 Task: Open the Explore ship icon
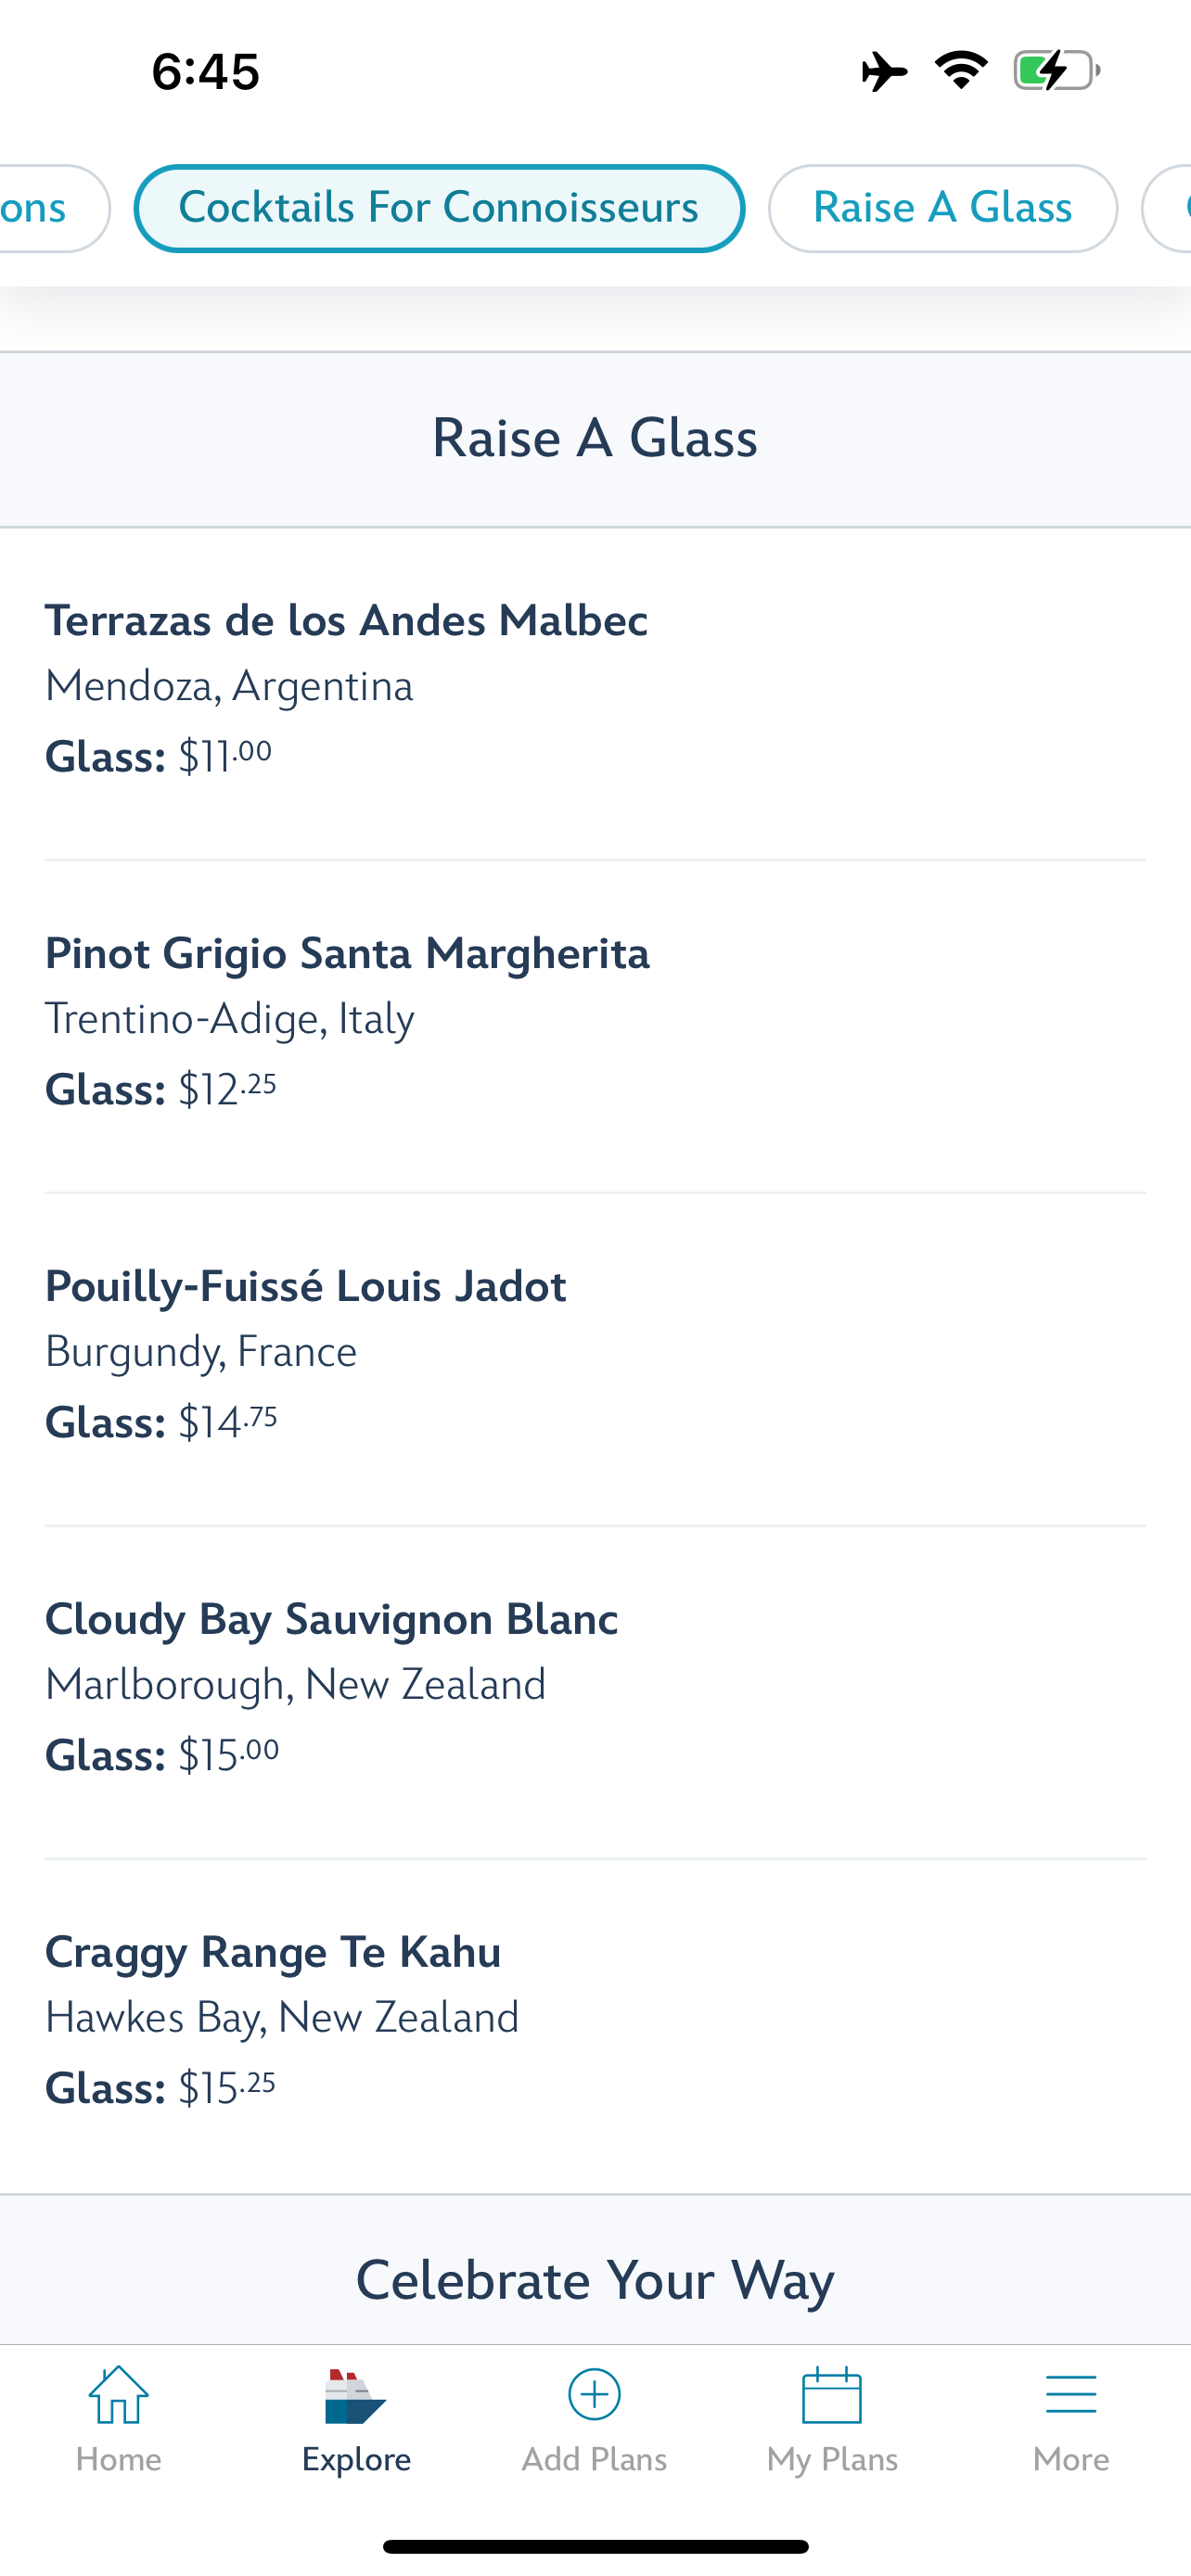(x=356, y=2396)
